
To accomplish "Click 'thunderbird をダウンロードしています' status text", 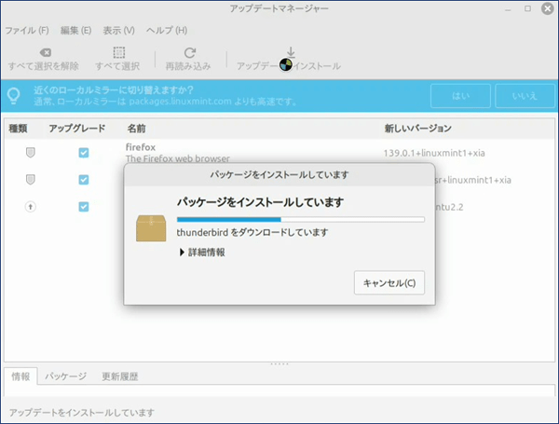I will [x=252, y=233].
